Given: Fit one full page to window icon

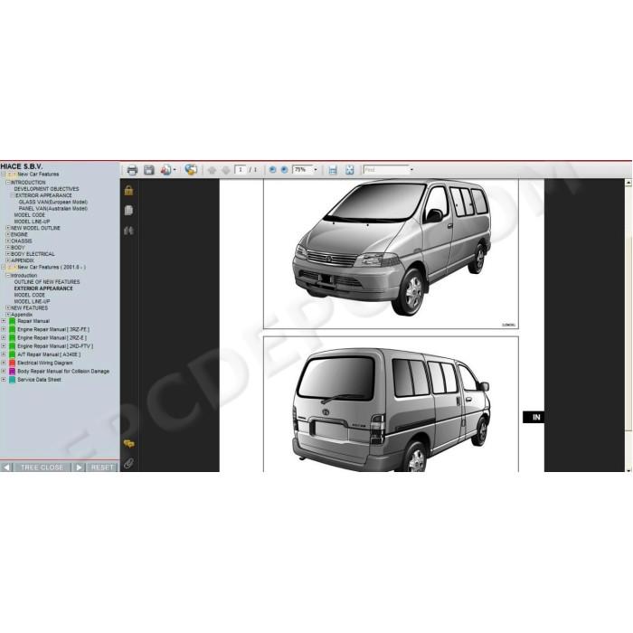Looking at the screenshot, I should click(350, 170).
